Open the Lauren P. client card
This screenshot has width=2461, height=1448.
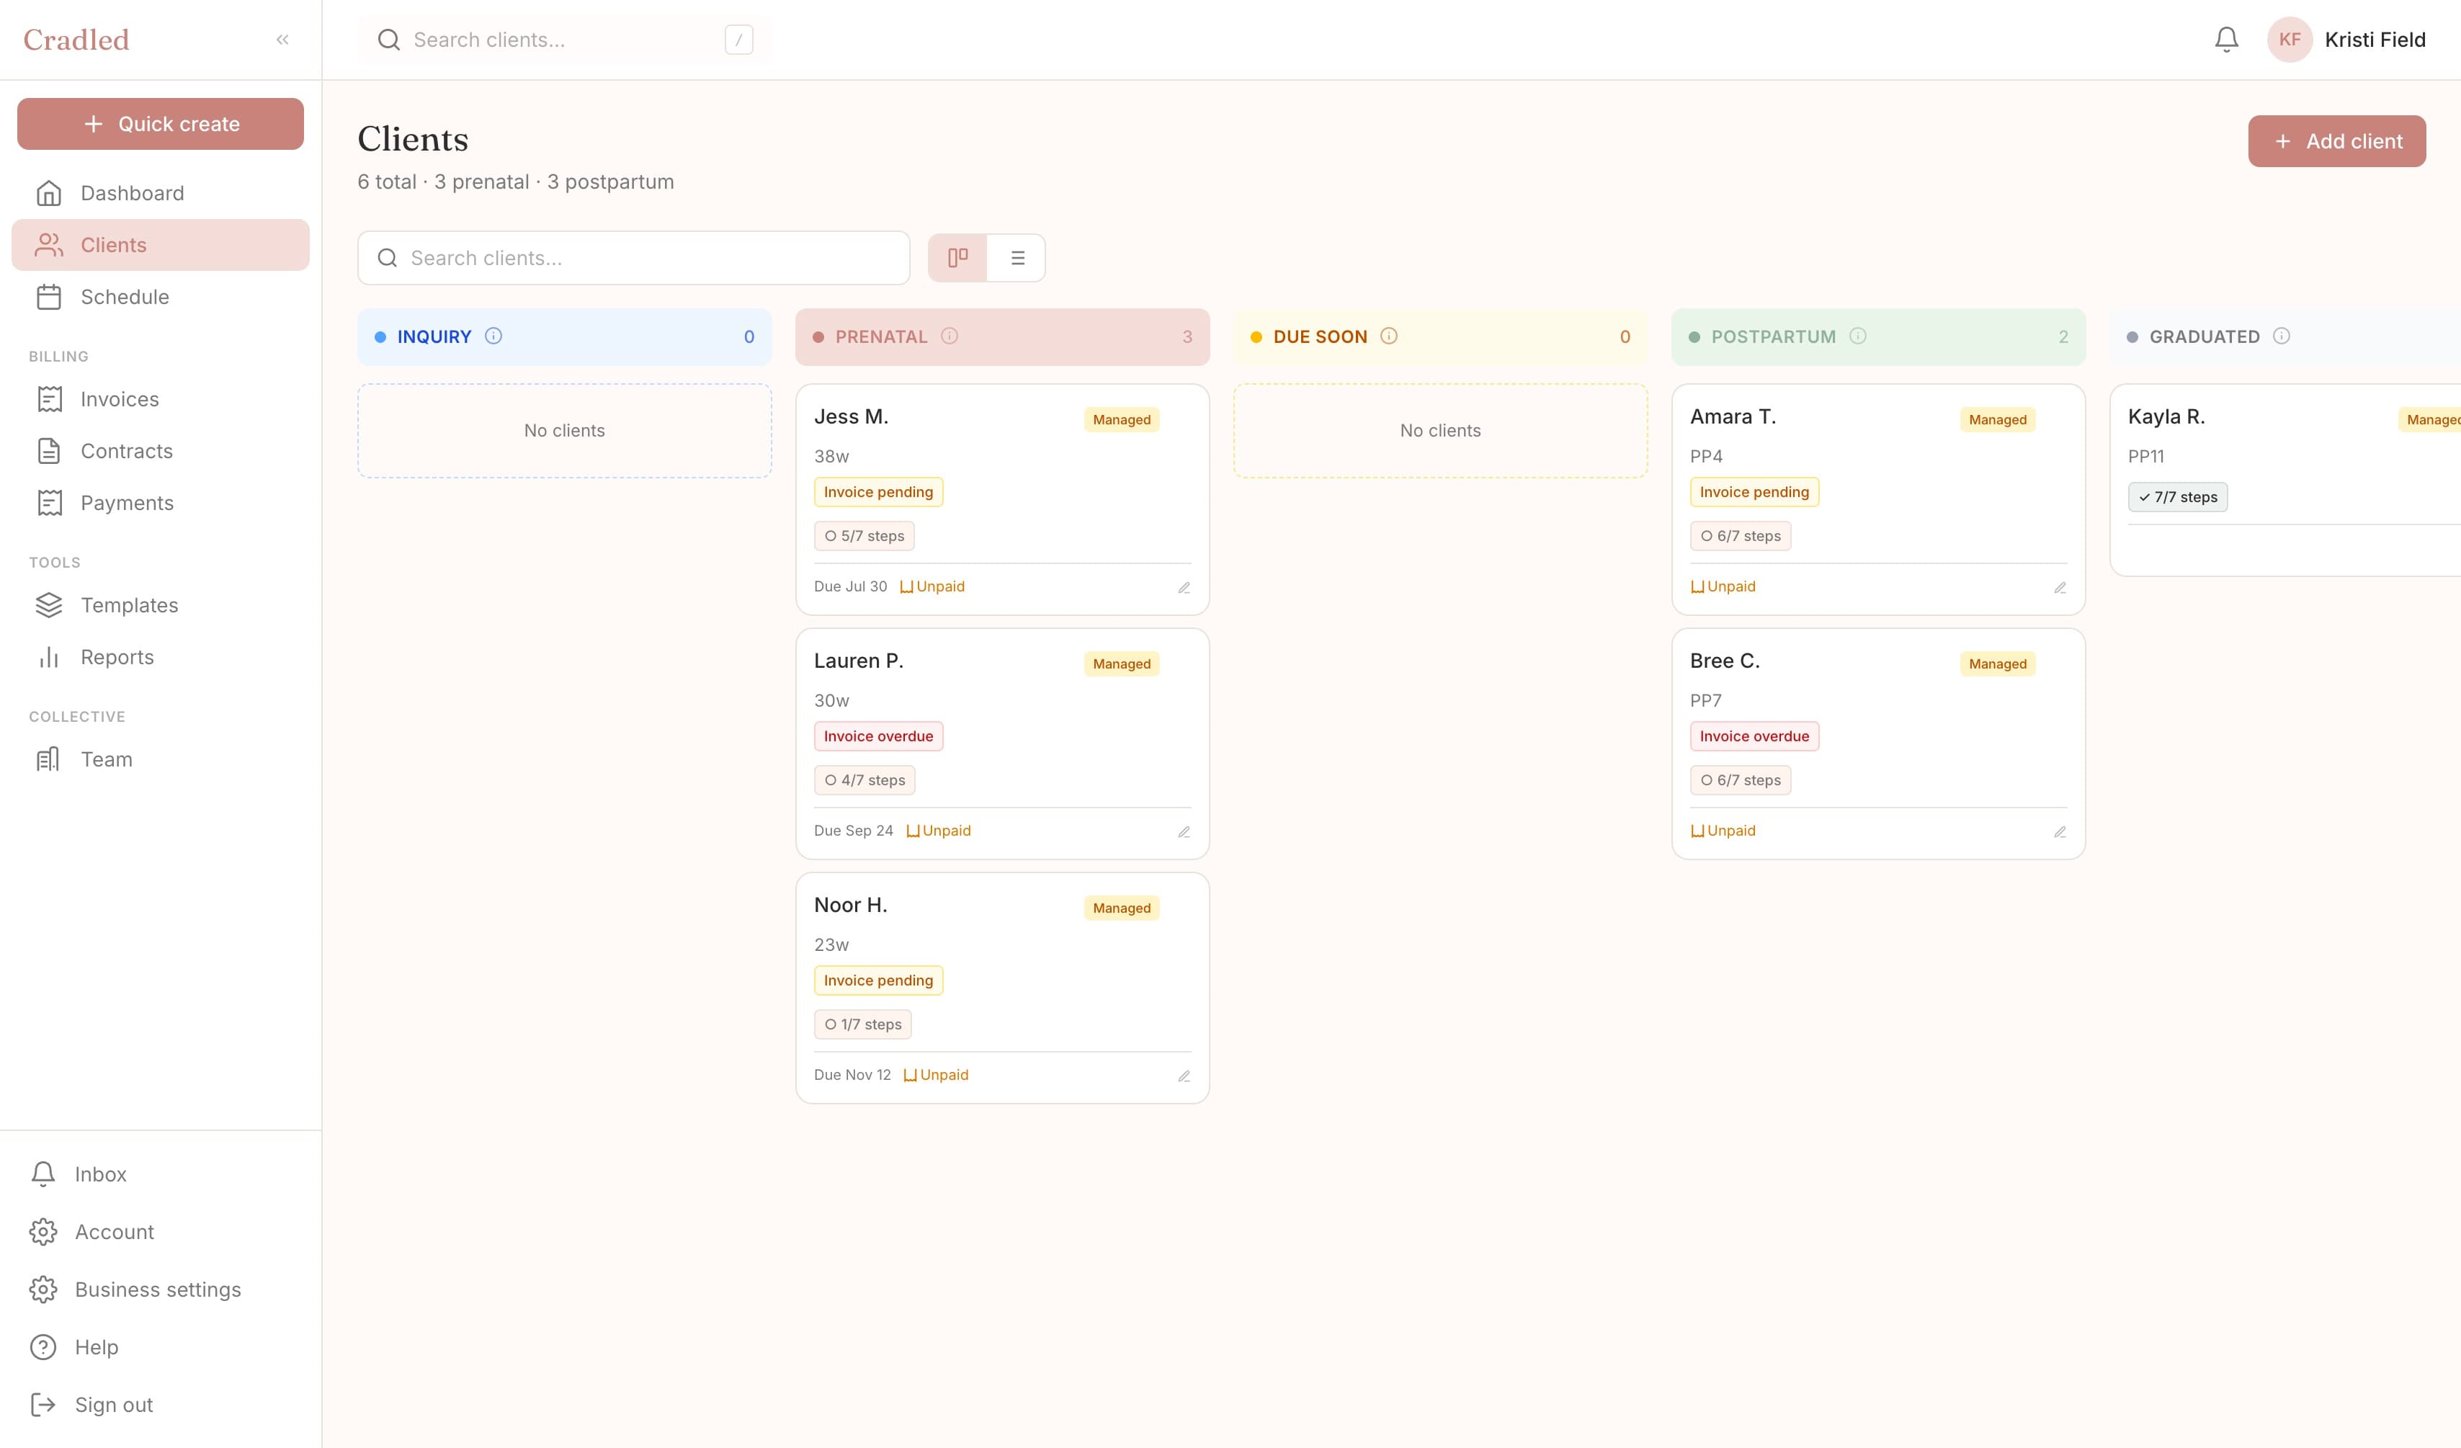click(1002, 743)
